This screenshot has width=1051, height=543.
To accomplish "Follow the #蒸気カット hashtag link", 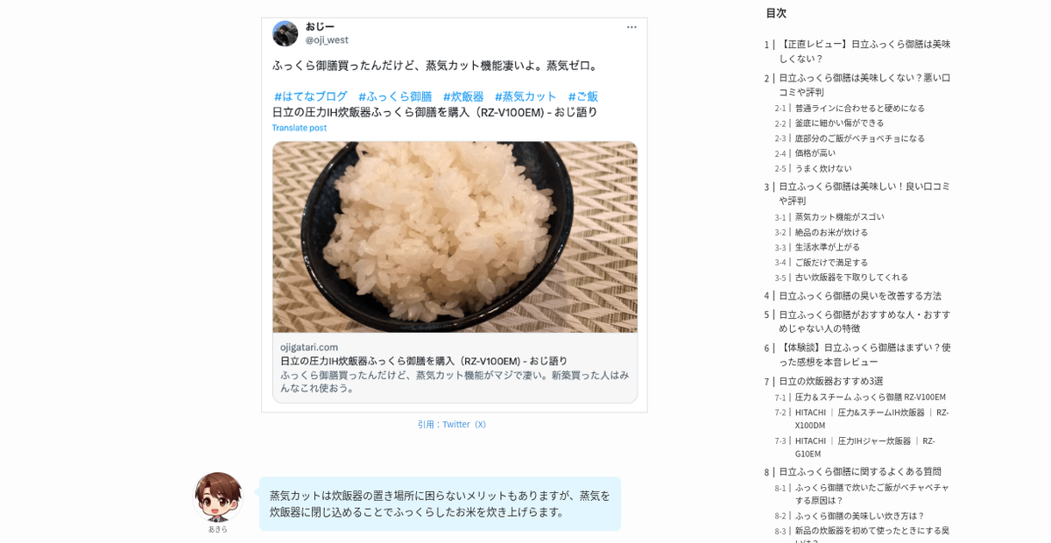I will (525, 96).
